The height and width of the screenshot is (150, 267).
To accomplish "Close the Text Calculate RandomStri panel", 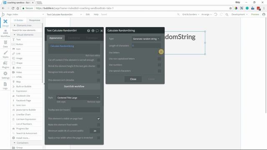I will [101, 31].
